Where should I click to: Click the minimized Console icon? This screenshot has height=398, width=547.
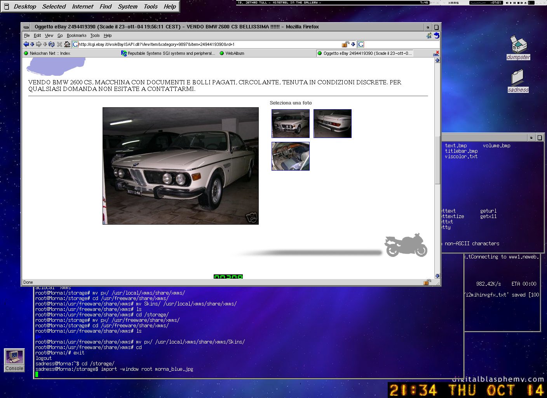coord(14,360)
